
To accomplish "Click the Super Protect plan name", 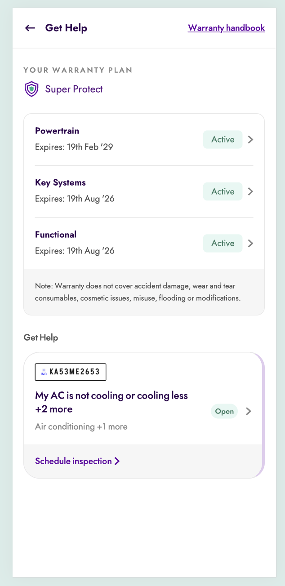I will point(74,89).
